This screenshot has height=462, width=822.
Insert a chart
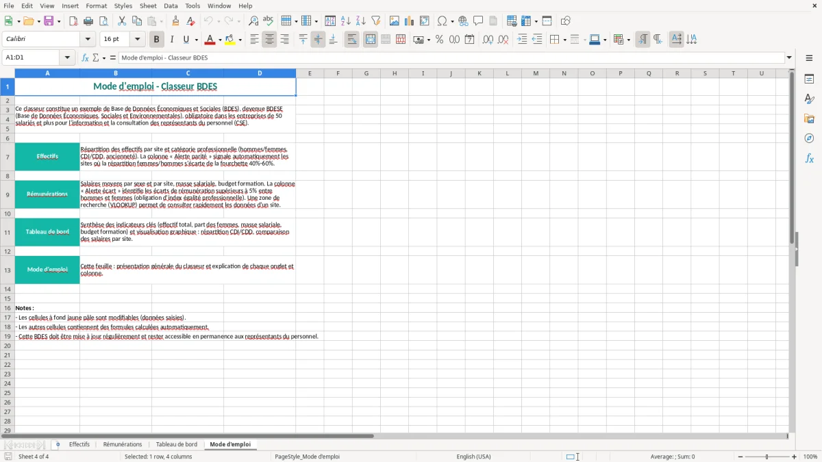point(410,21)
